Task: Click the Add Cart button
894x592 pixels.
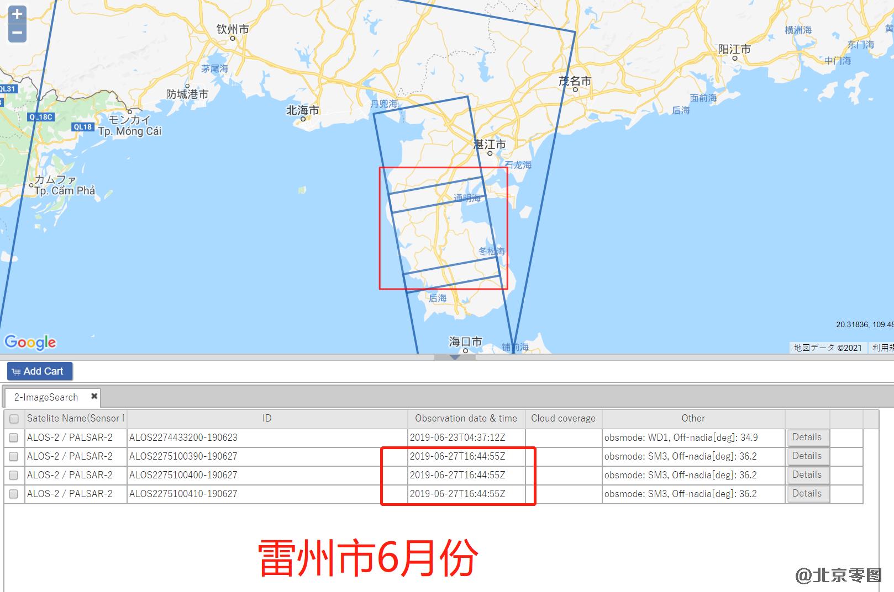Action: 39,371
